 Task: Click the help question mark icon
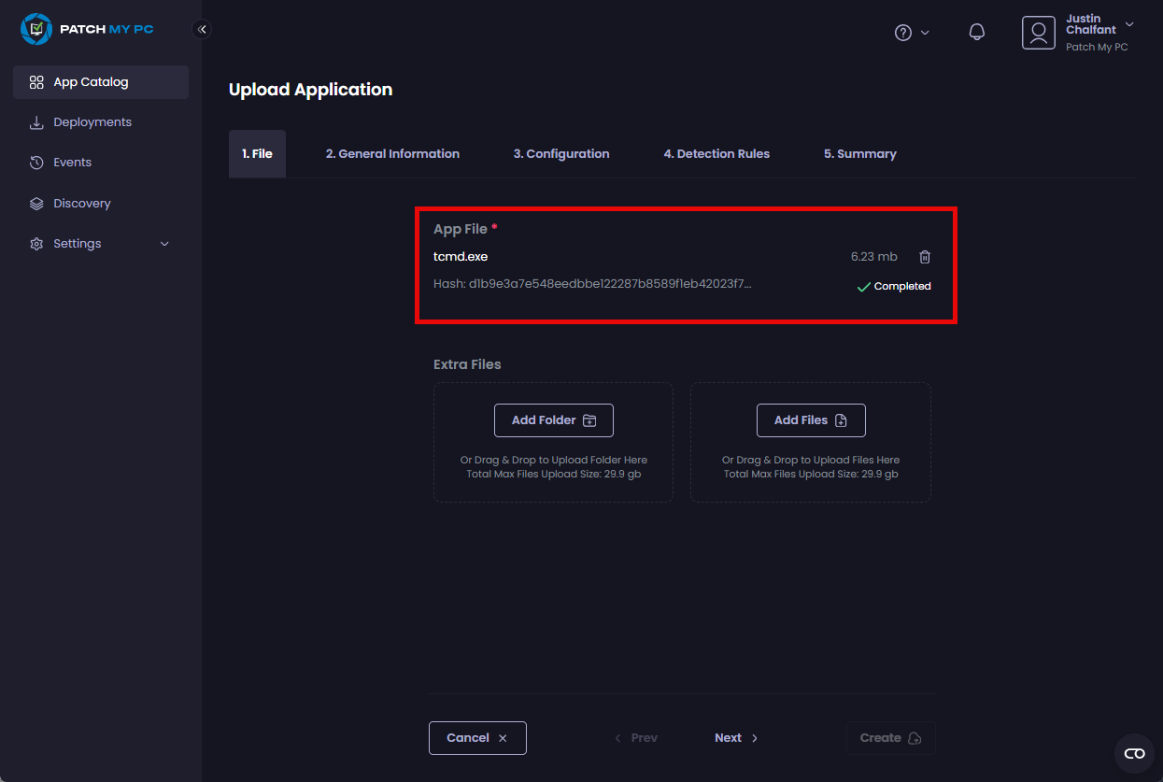pyautogui.click(x=902, y=33)
